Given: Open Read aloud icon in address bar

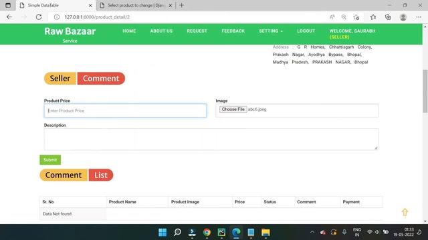Looking at the screenshot, I should (x=332, y=17).
